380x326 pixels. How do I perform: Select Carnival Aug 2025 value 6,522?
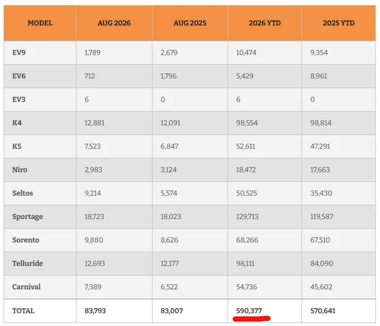click(169, 287)
